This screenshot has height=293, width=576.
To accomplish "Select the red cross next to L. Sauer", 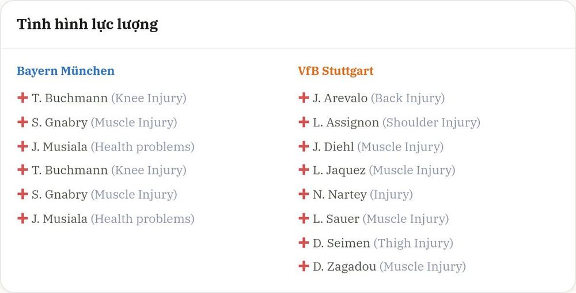I will [304, 219].
